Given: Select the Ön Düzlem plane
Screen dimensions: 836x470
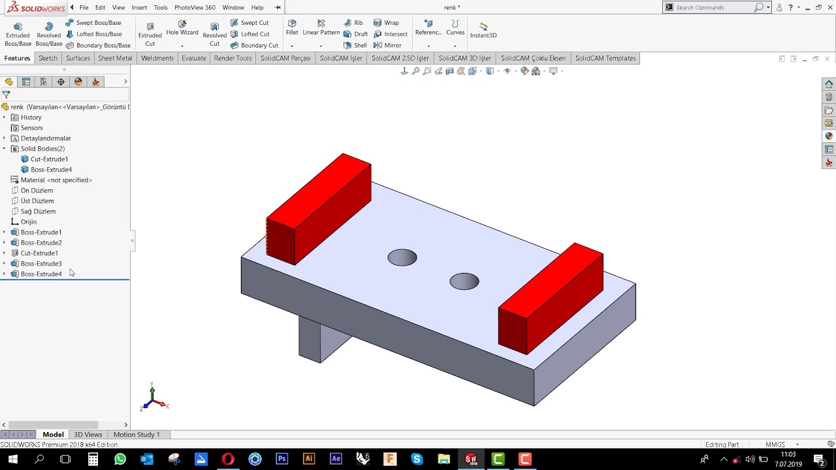Looking at the screenshot, I should pos(33,191).
